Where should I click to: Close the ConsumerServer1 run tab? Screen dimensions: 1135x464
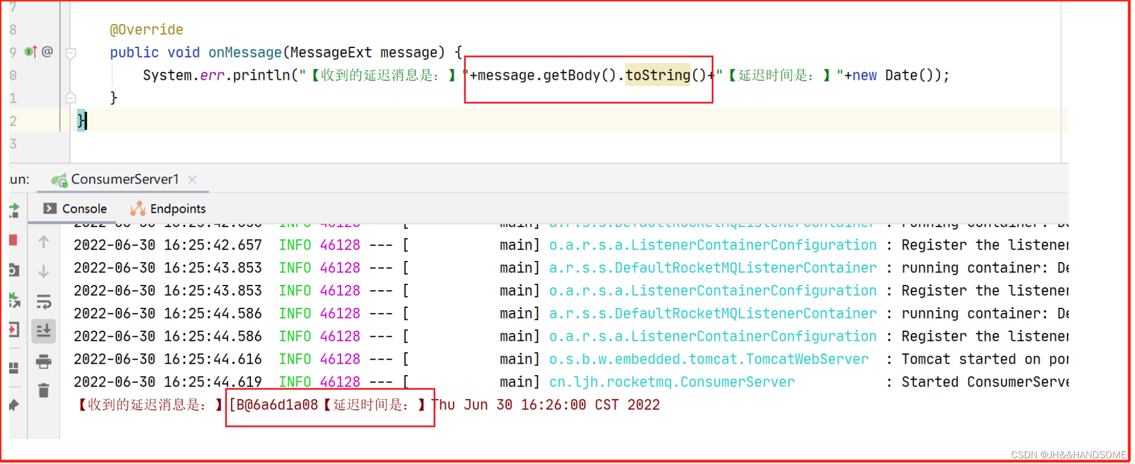(x=192, y=180)
